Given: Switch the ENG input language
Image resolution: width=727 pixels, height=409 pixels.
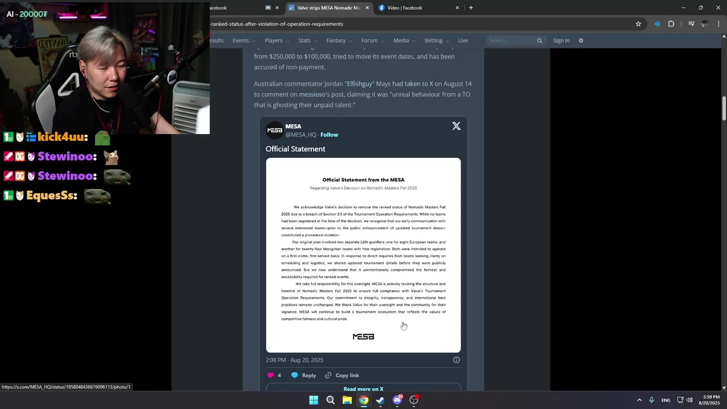Looking at the screenshot, I should [666, 400].
